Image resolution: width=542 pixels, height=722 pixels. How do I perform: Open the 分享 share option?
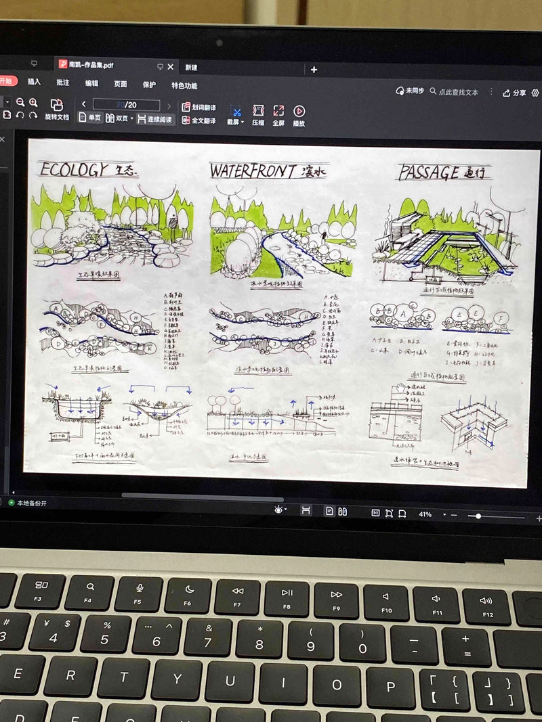[x=514, y=93]
